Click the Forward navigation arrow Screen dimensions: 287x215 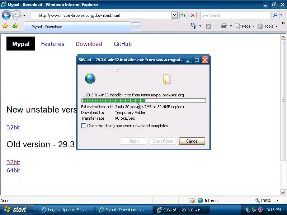[x=16, y=15]
